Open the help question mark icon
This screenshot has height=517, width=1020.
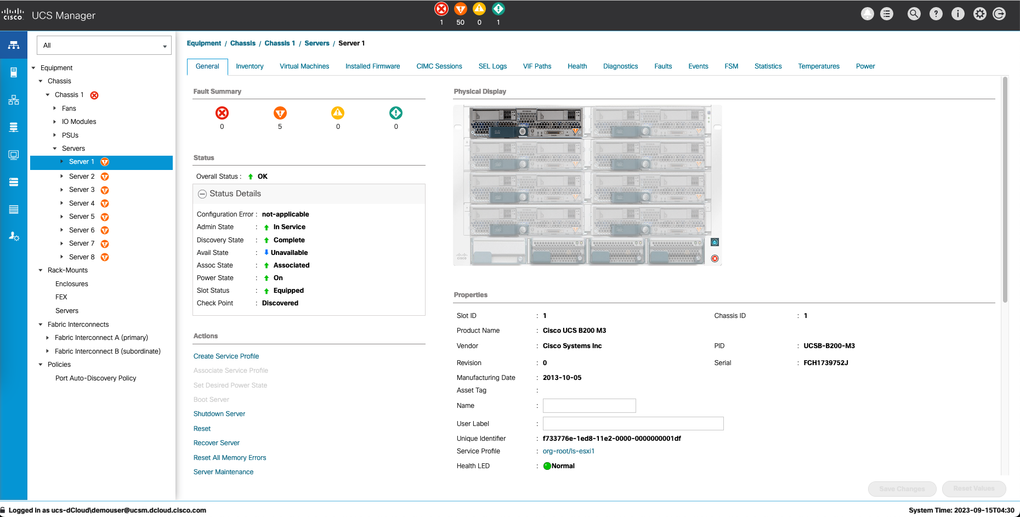point(936,14)
